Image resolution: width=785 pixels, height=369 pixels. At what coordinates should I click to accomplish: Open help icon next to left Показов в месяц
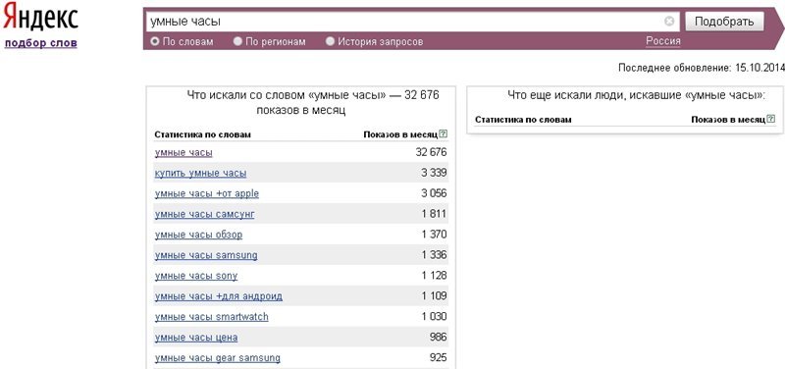[443, 134]
